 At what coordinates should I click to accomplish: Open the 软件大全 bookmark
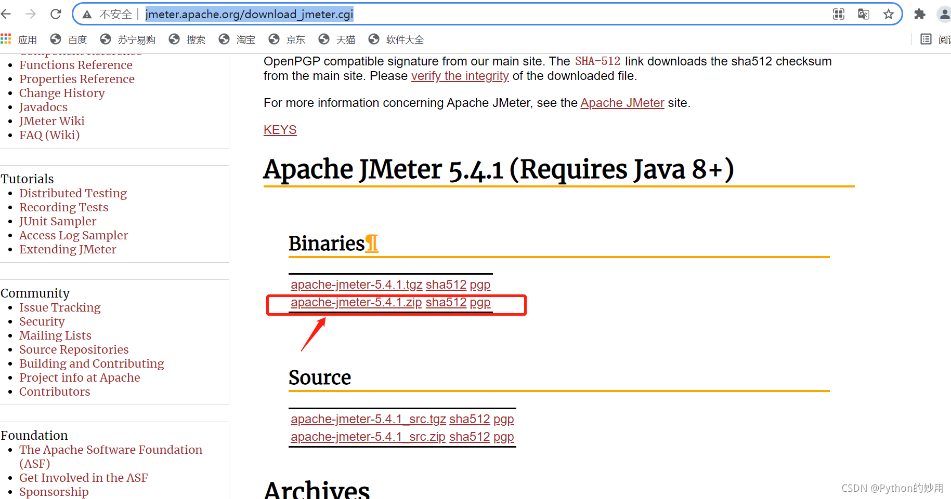pyautogui.click(x=396, y=39)
